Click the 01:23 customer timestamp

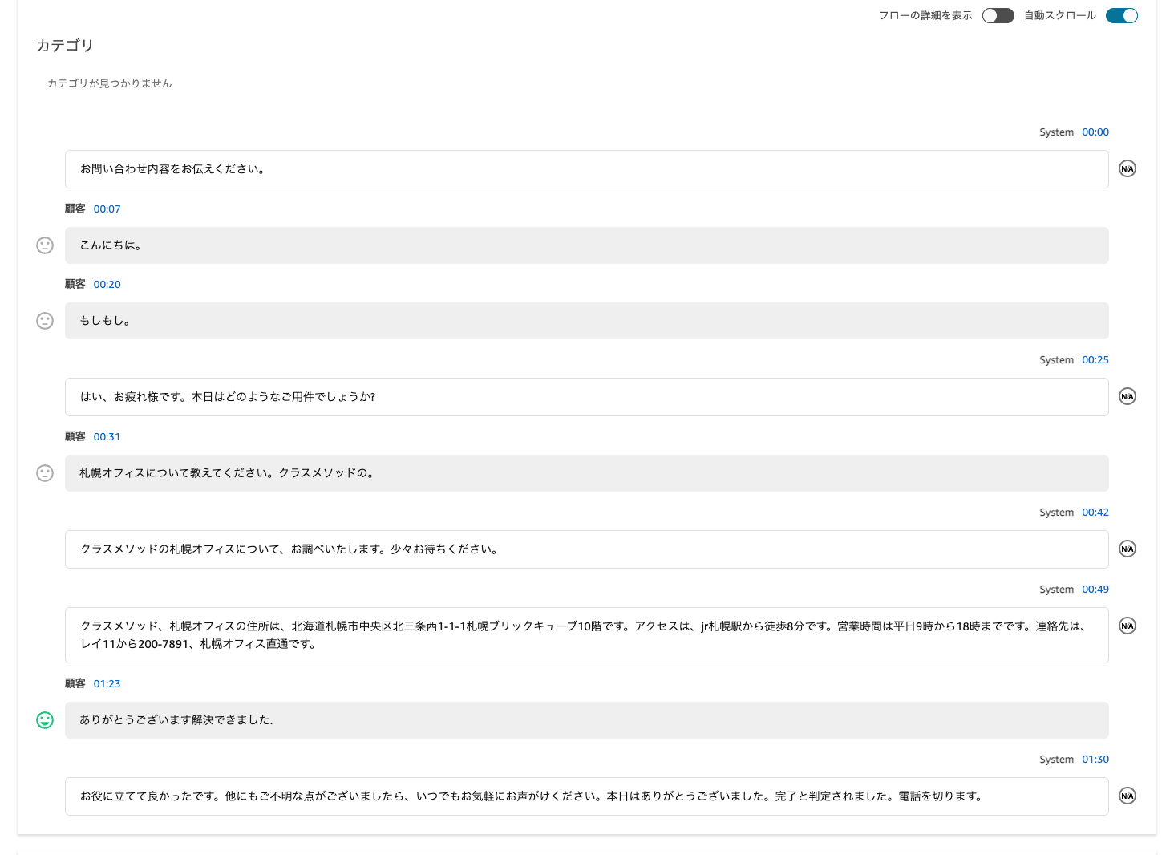click(x=106, y=683)
